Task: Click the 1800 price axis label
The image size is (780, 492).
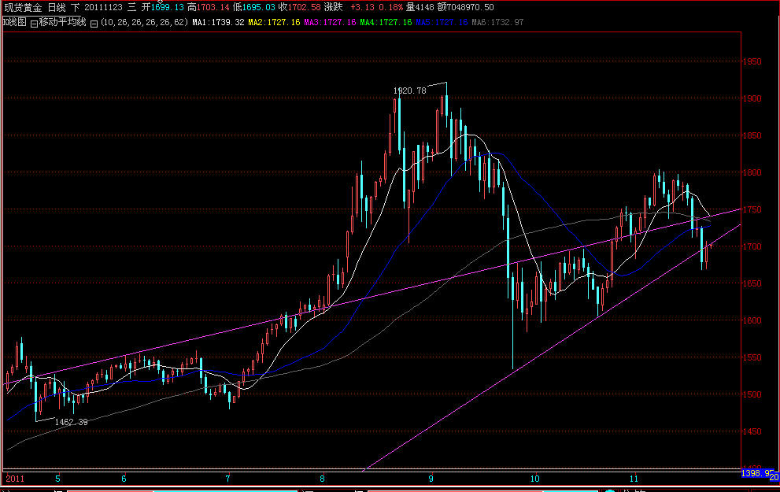Action: pyautogui.click(x=752, y=172)
